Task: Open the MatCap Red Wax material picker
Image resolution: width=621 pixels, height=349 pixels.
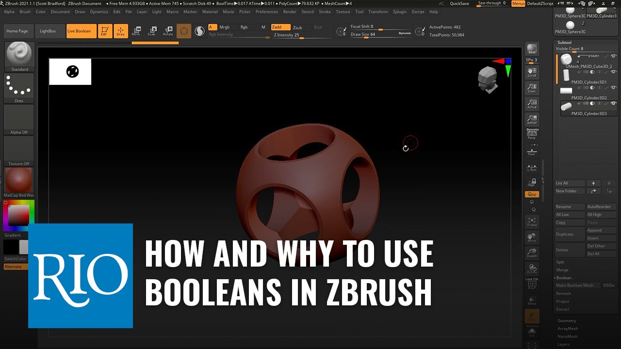Action: [19, 182]
